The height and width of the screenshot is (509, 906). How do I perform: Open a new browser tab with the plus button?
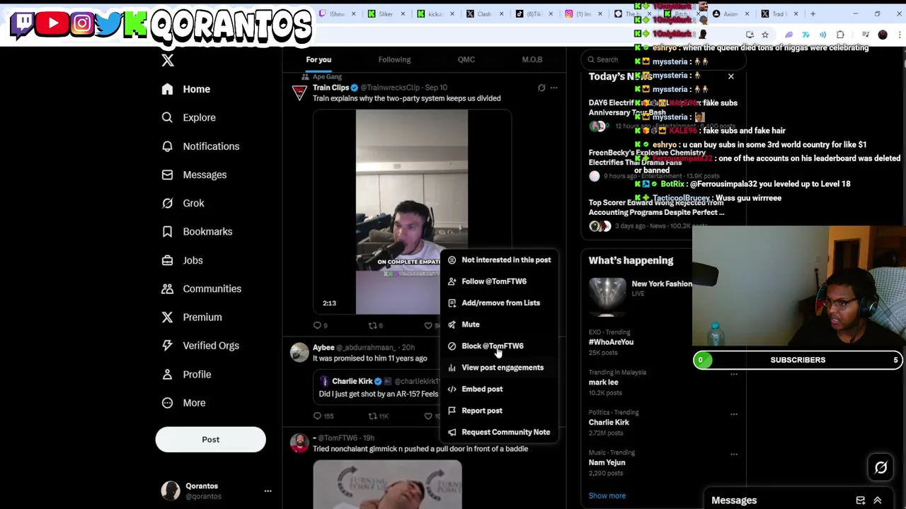pos(813,13)
